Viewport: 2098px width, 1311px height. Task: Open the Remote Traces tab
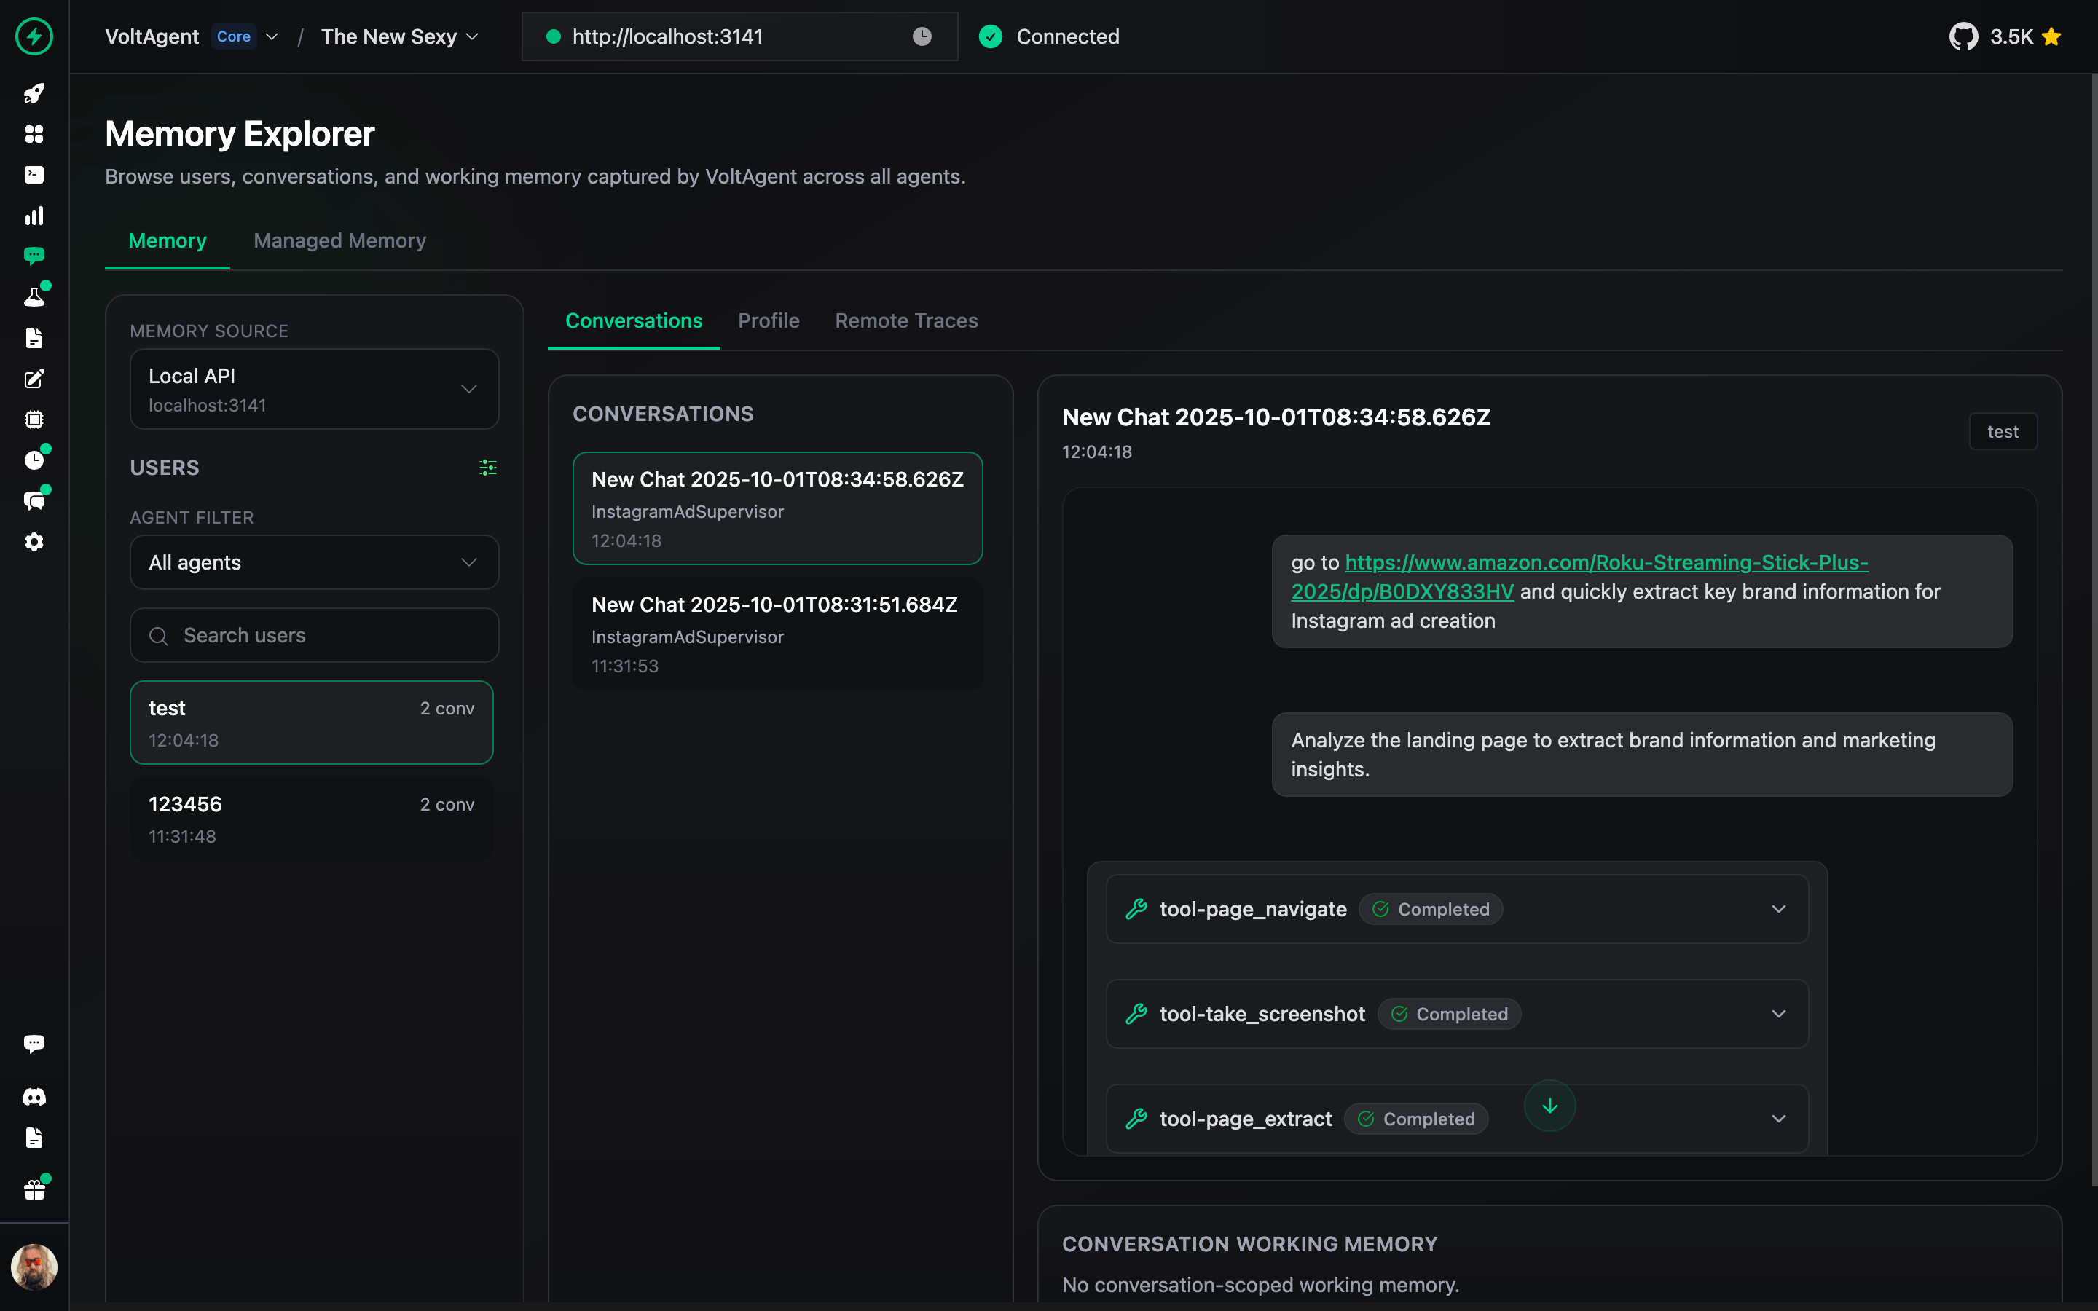pos(906,320)
